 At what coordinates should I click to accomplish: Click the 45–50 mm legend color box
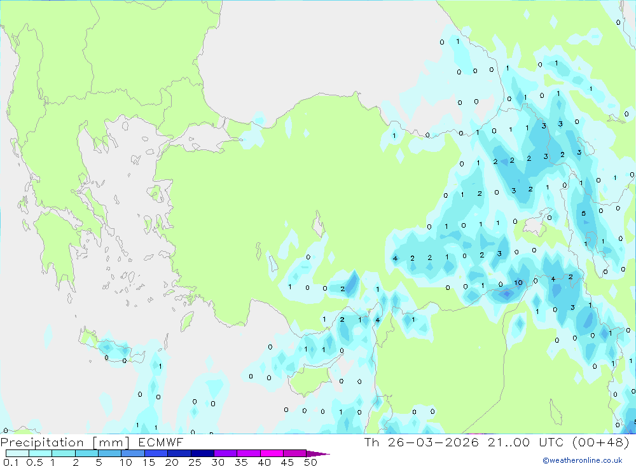(295, 453)
